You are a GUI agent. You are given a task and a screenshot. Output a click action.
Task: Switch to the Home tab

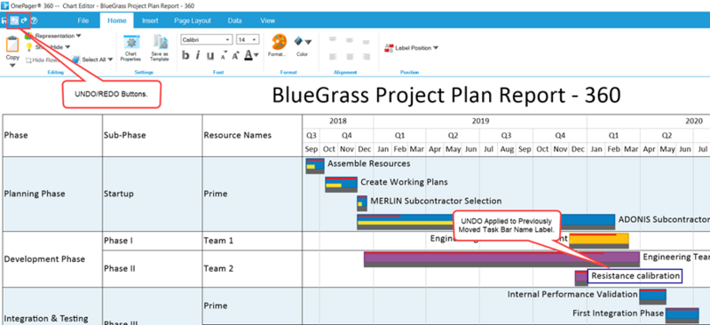click(117, 20)
